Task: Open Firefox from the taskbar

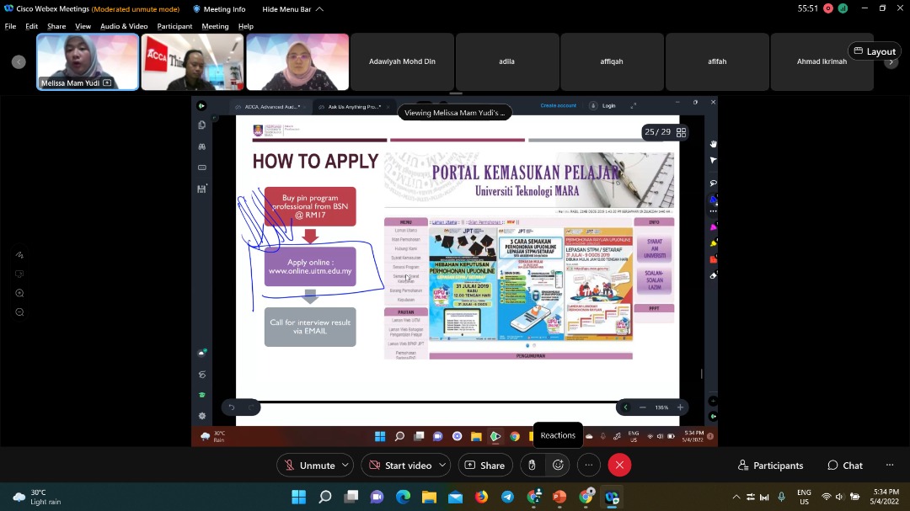Action: (x=481, y=497)
